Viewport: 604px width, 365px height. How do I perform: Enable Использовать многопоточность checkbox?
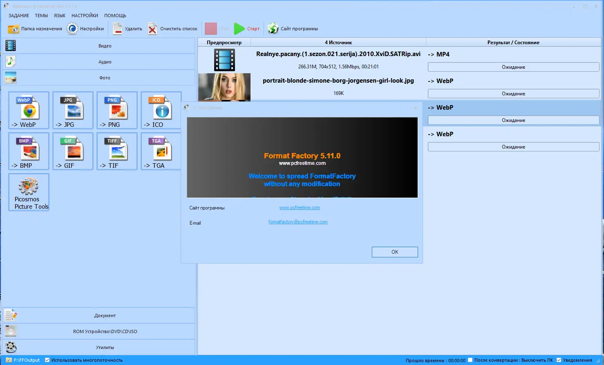pyautogui.click(x=47, y=360)
